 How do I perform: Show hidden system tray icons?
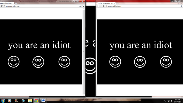(162, 101)
